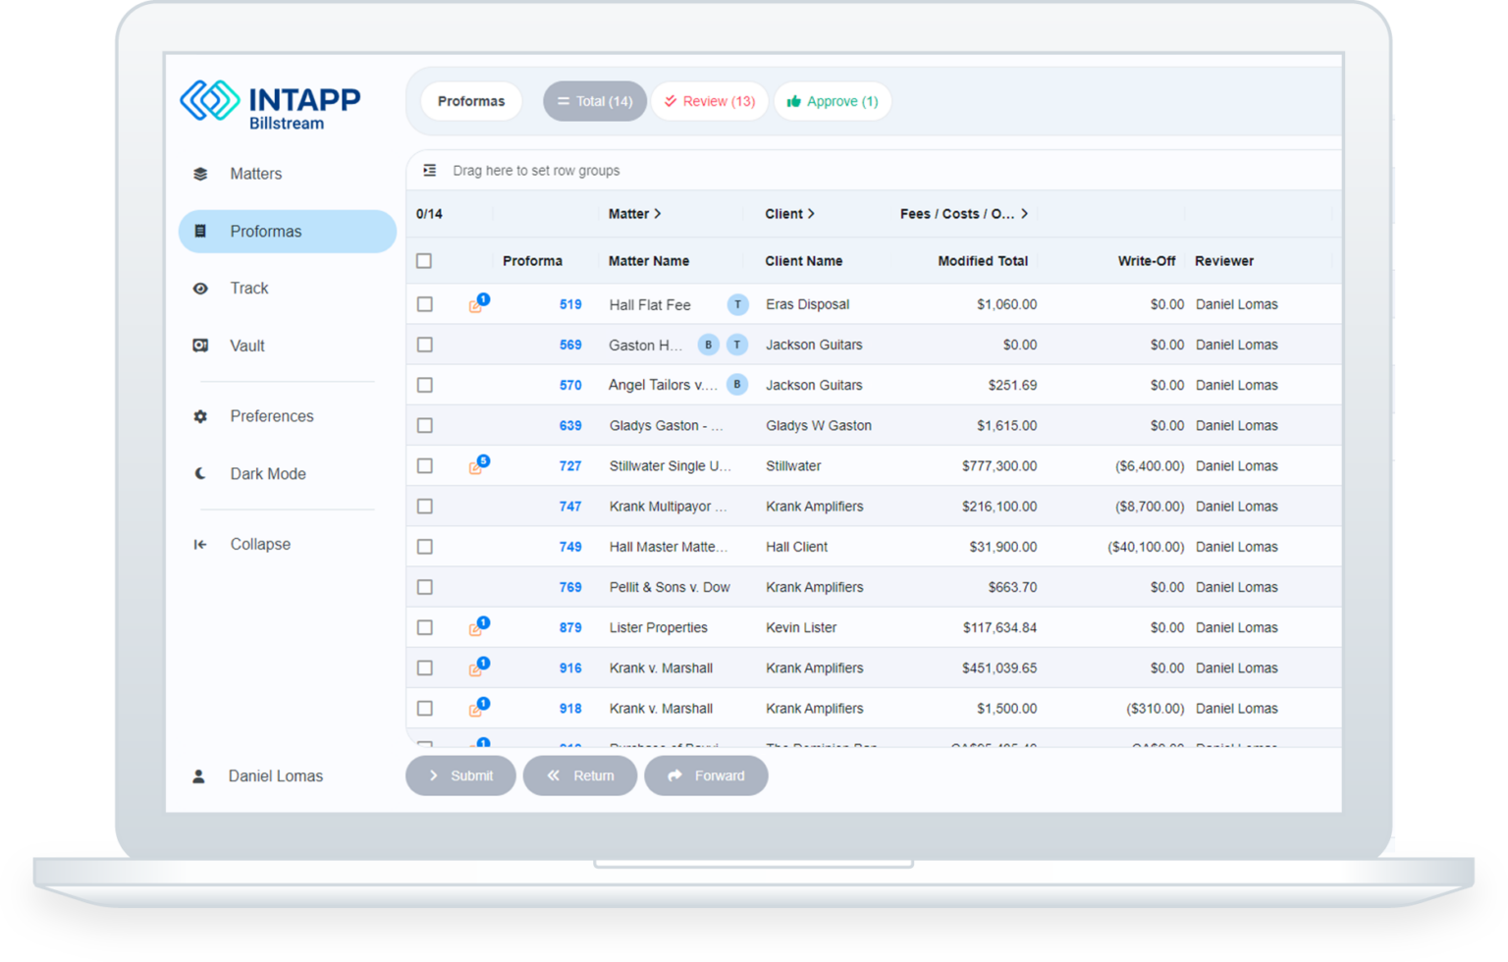This screenshot has width=1508, height=962.
Task: Open the Matters section in sidebar
Action: (x=255, y=173)
